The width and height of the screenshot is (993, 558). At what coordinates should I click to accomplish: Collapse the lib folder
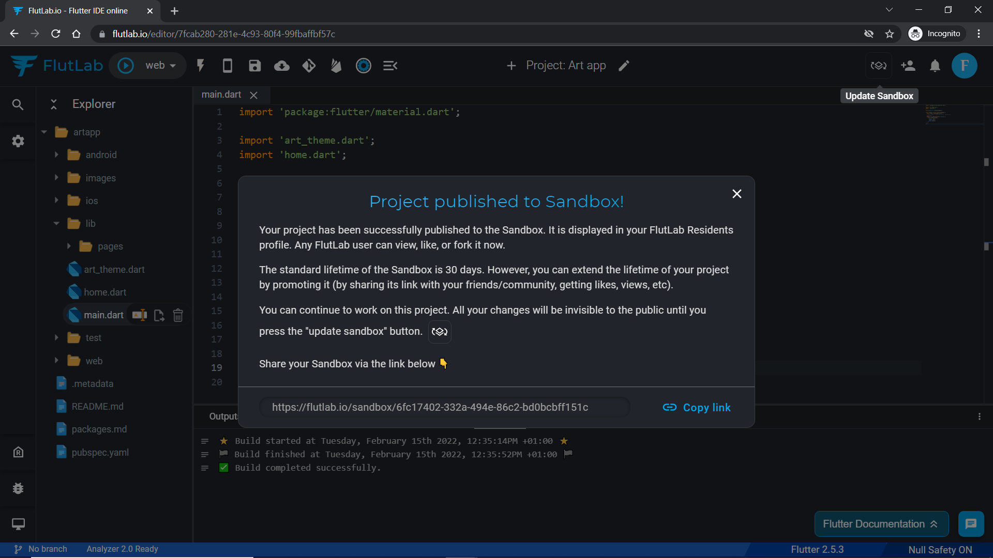click(56, 224)
